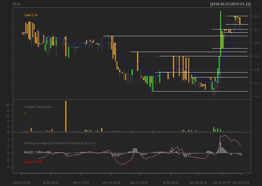The height and width of the screenshot is (186, 262).
Task: Click the 2.2 price axis label
Action: click(x=256, y=16)
